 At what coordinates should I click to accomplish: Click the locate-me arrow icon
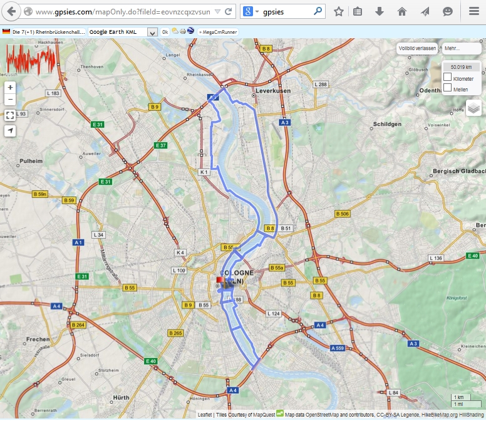pos(10,130)
